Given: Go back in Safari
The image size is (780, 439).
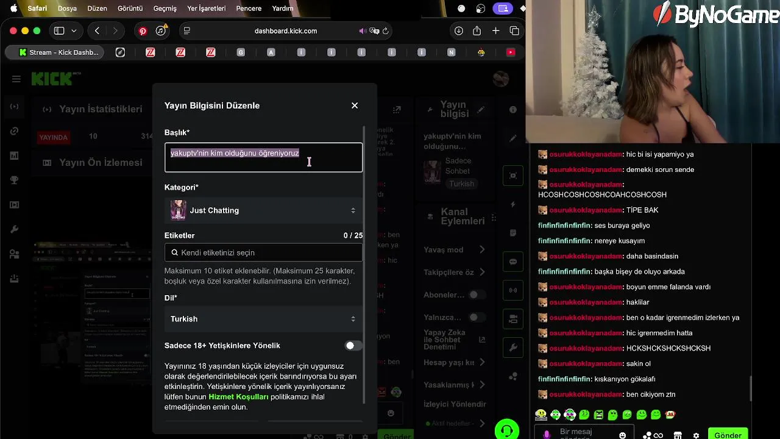Looking at the screenshot, I should tap(97, 30).
